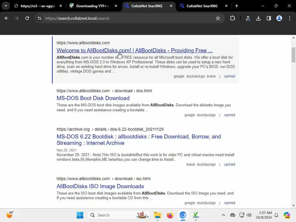The width and height of the screenshot is (296, 222).
Task: Open Welcome to AllBootDisks.com result
Action: point(135,50)
